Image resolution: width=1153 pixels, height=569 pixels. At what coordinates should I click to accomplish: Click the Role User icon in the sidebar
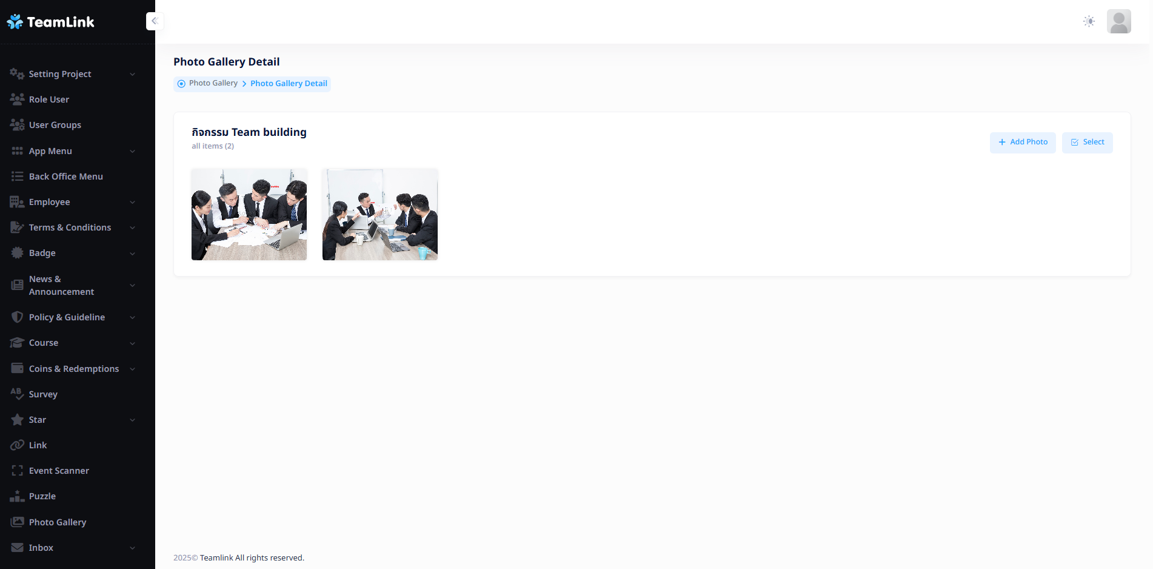(x=17, y=99)
